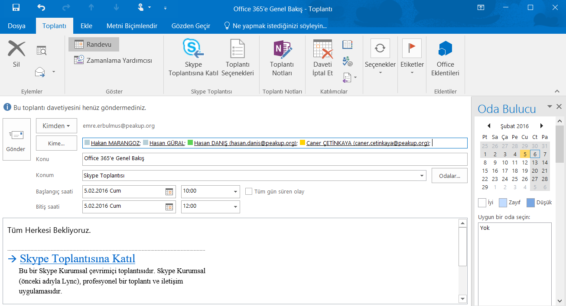This screenshot has width=566, height=306.
Task: Select recipient Hasan DANIŞ
Action: pyautogui.click(x=245, y=143)
